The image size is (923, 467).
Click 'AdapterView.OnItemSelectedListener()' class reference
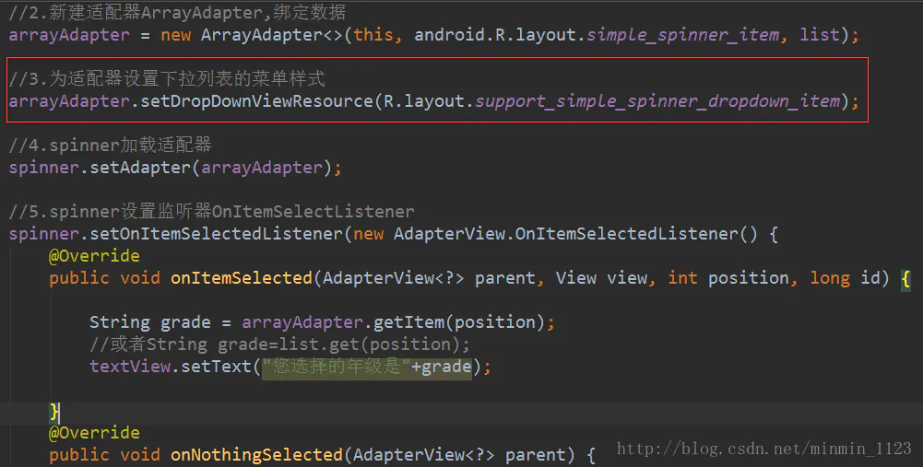tap(575, 234)
